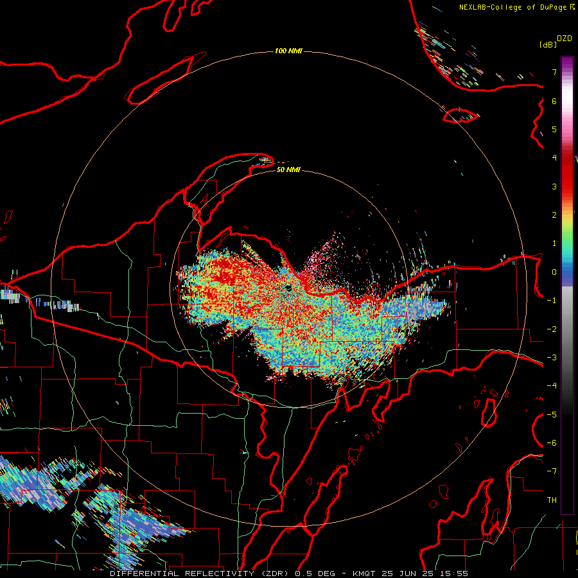Click the DZD label above the color scale
The width and height of the screenshot is (578, 578).
coord(565,39)
